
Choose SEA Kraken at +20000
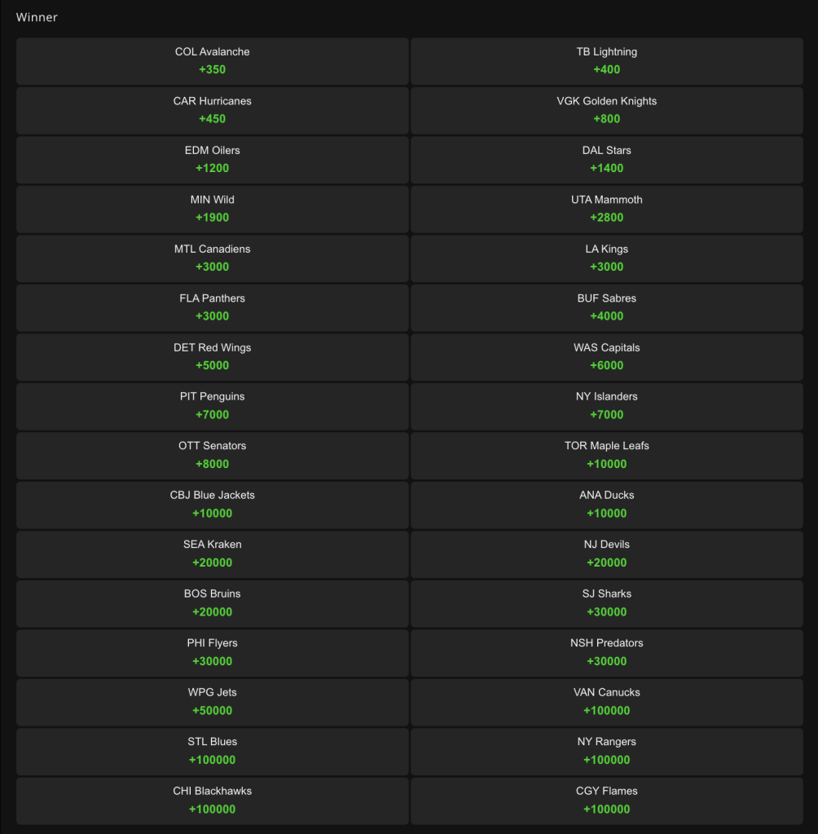tap(212, 554)
